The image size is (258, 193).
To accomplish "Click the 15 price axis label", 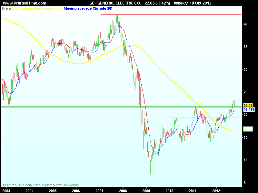I will (x=245, y=137).
